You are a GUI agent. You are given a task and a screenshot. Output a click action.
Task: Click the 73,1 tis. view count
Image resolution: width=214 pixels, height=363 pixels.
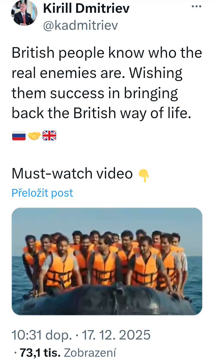point(40,353)
